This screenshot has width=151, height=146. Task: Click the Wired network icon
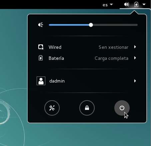point(41,47)
